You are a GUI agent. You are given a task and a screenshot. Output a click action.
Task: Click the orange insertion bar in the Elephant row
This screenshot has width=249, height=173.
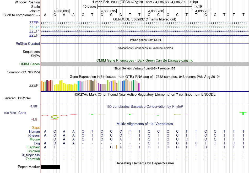116,147
